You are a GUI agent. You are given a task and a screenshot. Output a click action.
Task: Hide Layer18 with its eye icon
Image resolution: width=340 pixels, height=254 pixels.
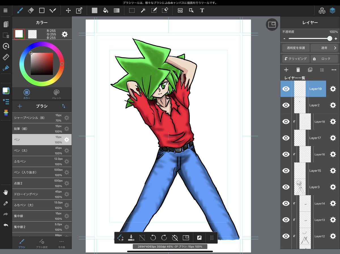[286, 121]
